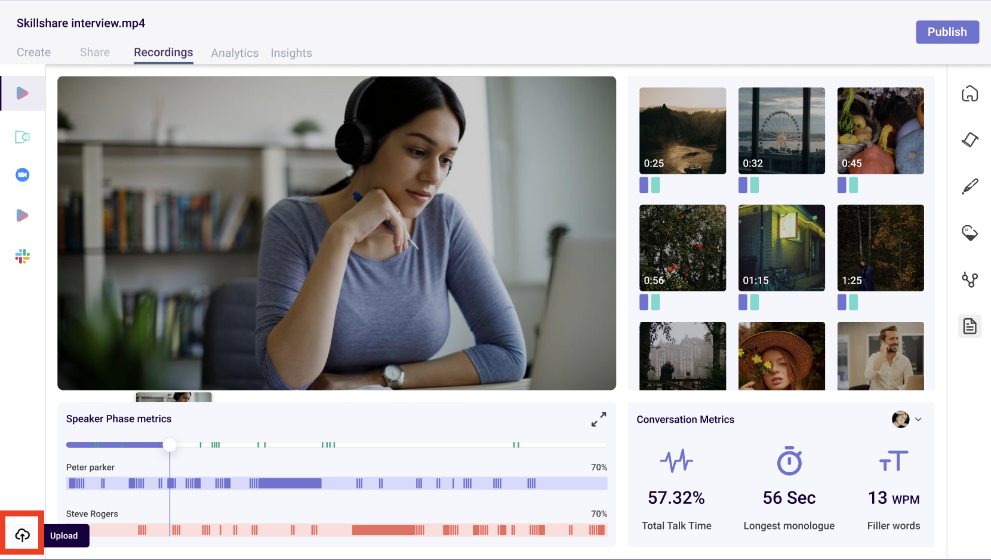Open the branch nodes icon

click(970, 279)
